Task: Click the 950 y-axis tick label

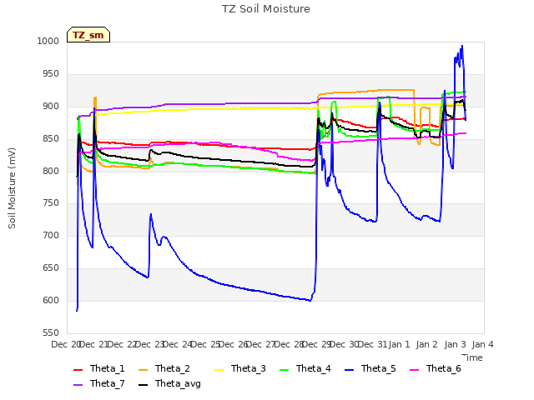Action: click(x=51, y=74)
